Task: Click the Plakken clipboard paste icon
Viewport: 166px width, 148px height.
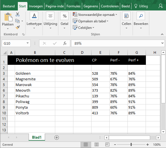Action: [8, 17]
